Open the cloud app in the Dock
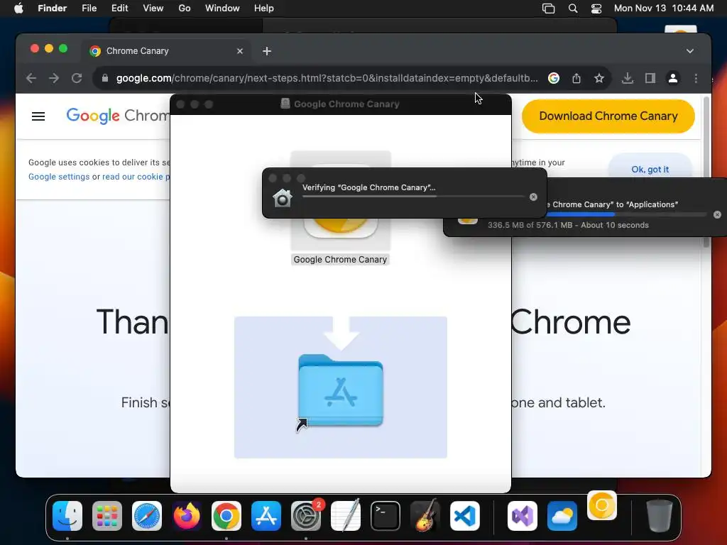The width and height of the screenshot is (727, 545). click(x=562, y=516)
